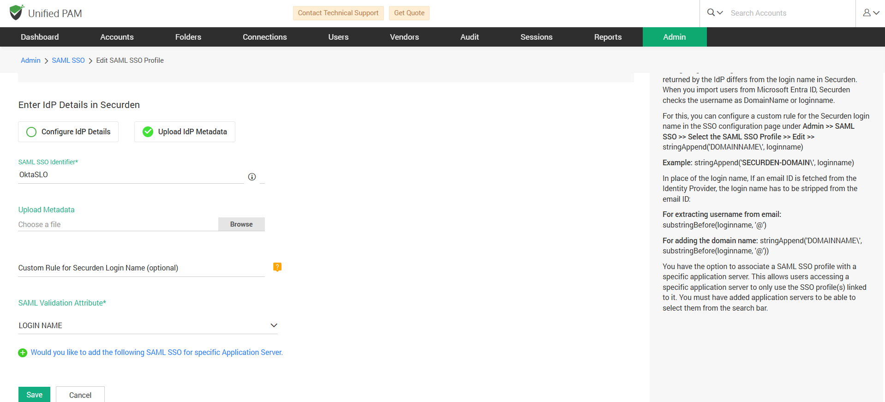
Task: Click link to add SAML SSO for Application Server
Action: [x=157, y=353]
